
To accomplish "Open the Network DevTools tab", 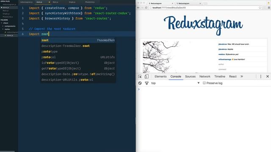I will [205, 76].
